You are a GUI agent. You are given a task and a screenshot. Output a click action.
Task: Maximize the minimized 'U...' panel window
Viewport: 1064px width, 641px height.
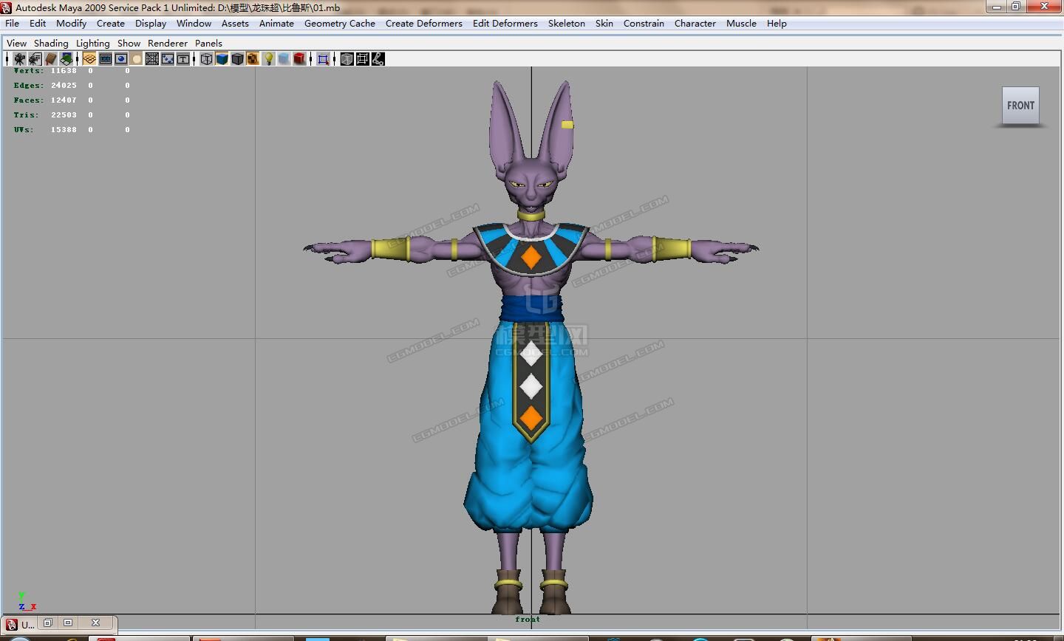(68, 623)
